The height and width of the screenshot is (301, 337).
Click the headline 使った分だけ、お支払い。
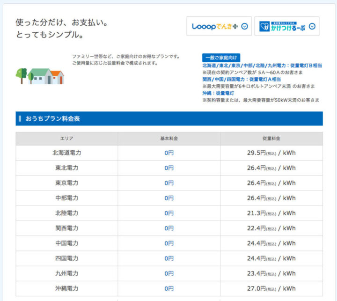(62, 22)
